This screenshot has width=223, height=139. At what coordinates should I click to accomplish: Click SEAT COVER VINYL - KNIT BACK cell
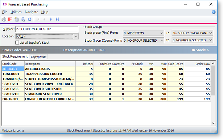[x=50, y=84]
